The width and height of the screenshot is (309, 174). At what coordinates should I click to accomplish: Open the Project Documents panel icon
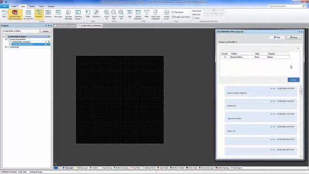pos(28,14)
